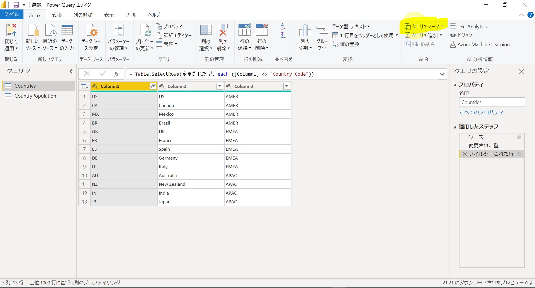
Task: Select the Countries query
Action: [x=38, y=86]
